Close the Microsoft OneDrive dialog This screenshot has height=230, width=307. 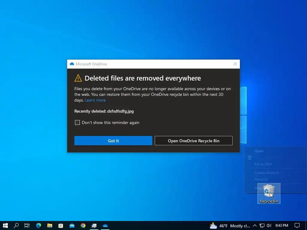235,64
